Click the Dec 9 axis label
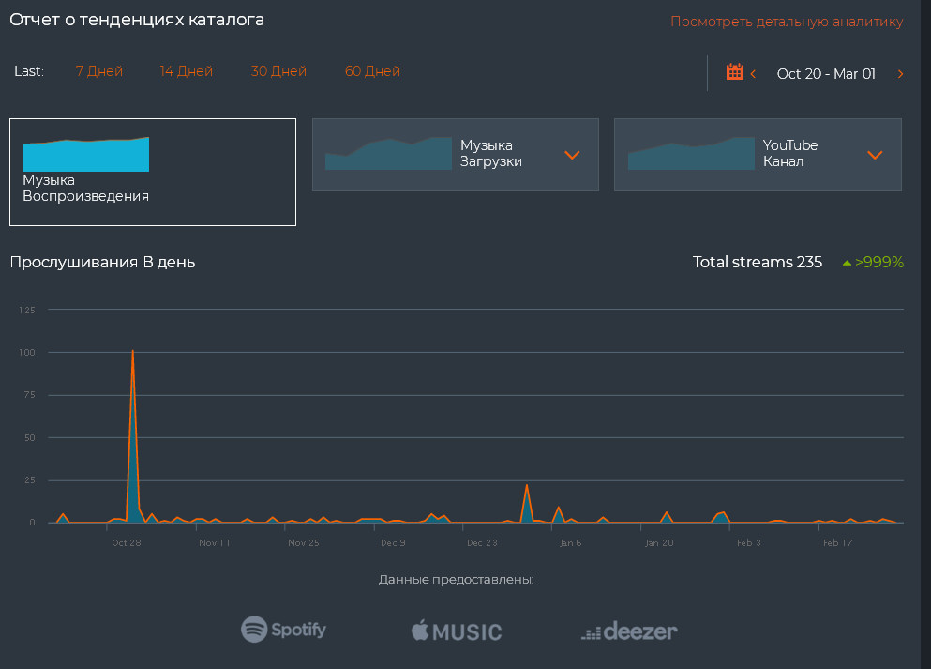This screenshot has width=931, height=669. (x=393, y=542)
